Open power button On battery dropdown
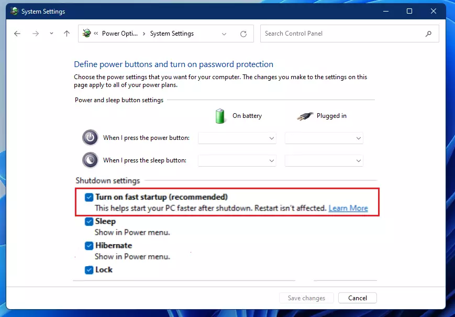Image resolution: width=455 pixels, height=317 pixels. pos(237,138)
